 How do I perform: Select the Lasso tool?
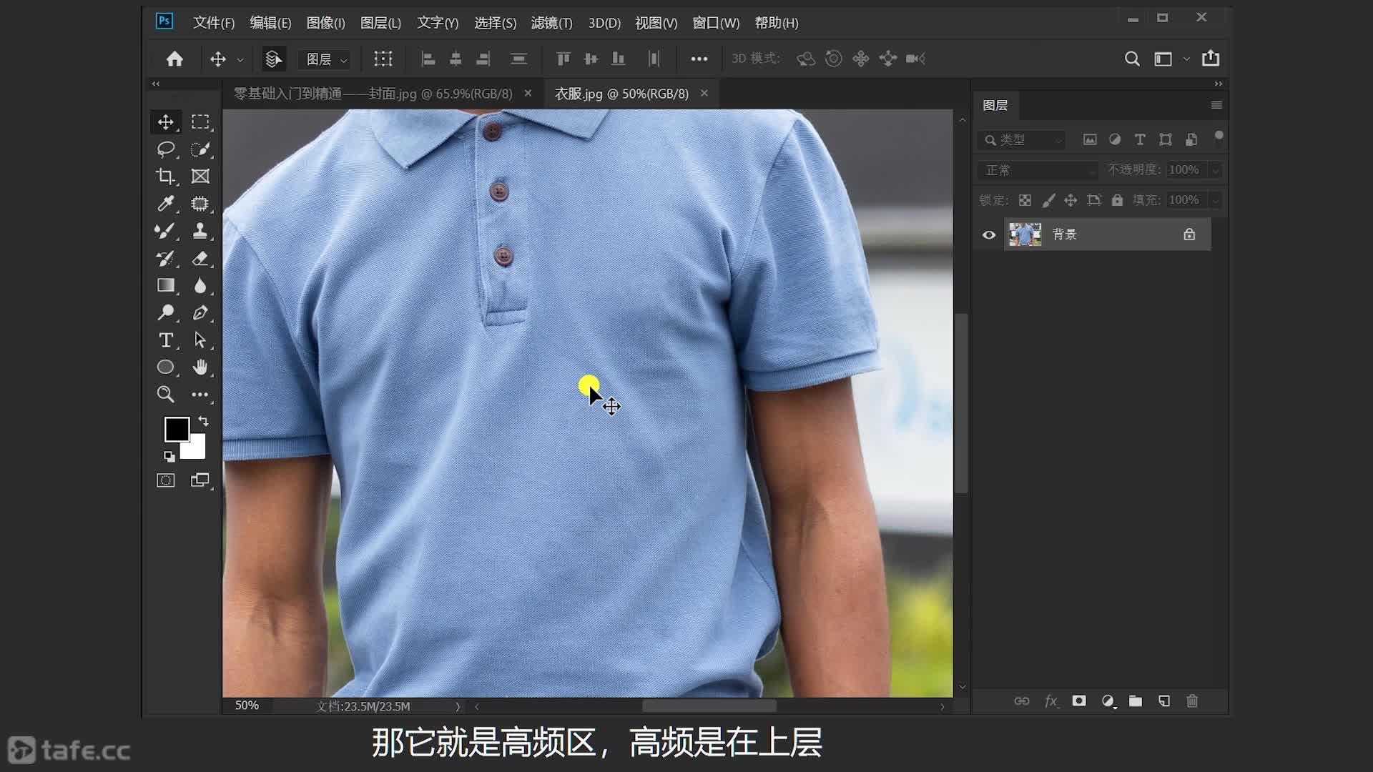(166, 149)
